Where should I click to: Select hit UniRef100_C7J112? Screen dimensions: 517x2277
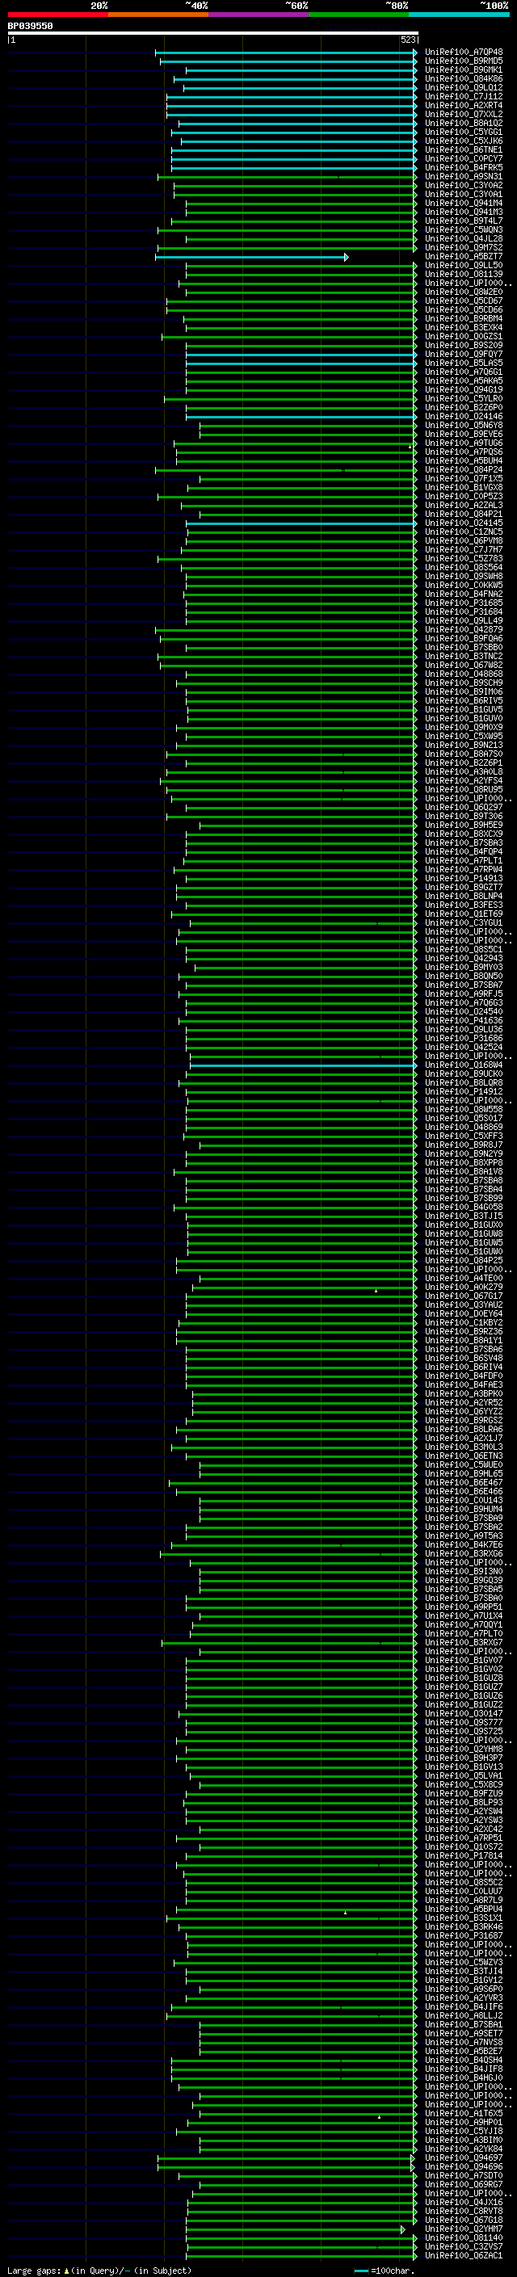click(x=464, y=96)
